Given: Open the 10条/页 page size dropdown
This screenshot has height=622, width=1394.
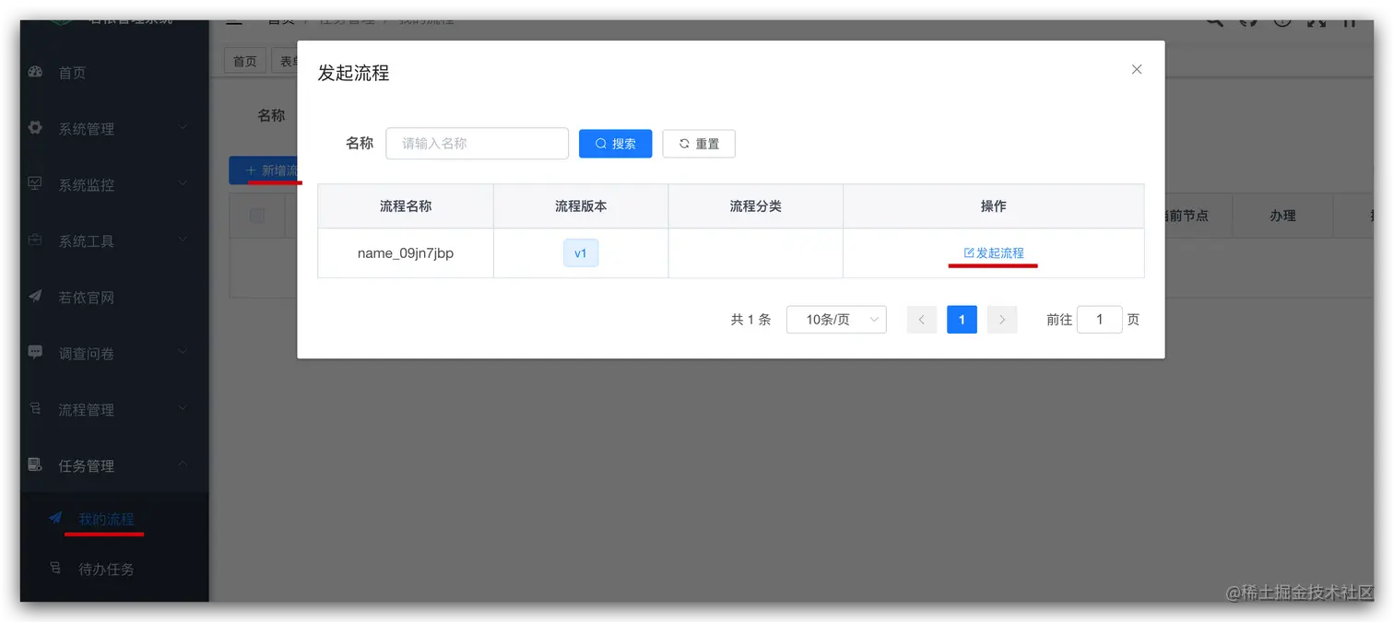Looking at the screenshot, I should point(836,319).
